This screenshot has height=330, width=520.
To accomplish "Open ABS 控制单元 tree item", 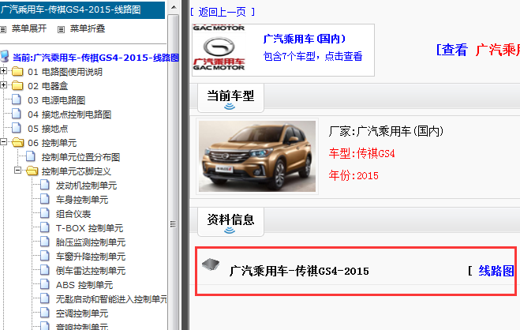I will pyautogui.click(x=84, y=285).
